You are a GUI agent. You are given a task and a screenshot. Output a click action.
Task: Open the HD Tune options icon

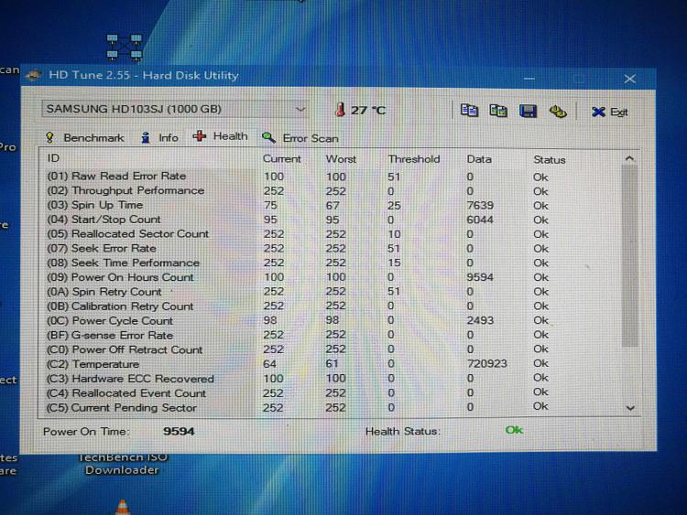[558, 112]
